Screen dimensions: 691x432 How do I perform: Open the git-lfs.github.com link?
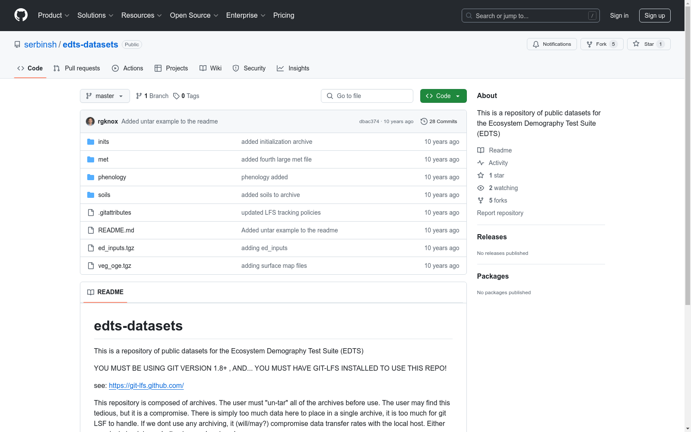tap(146, 385)
